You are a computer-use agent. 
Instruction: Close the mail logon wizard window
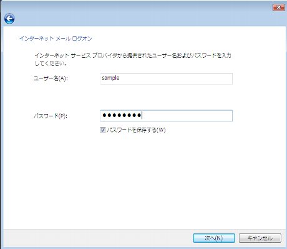279,7
